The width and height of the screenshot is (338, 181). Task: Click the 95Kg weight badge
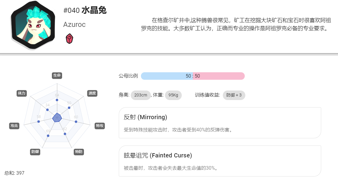(173, 95)
